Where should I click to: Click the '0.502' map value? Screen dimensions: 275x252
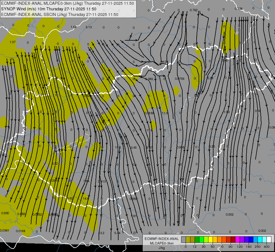coord(87,96)
